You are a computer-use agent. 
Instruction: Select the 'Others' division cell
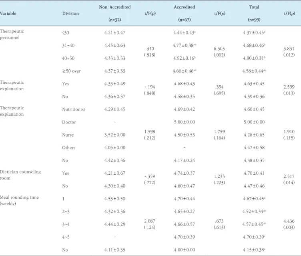pyautogui.click(x=69, y=147)
